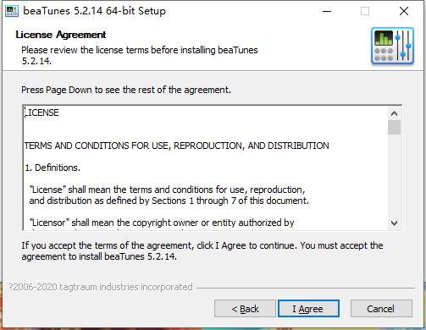Image resolution: width=426 pixels, height=330 pixels.
Task: Click the license scrollbar up arrow
Action: point(394,113)
